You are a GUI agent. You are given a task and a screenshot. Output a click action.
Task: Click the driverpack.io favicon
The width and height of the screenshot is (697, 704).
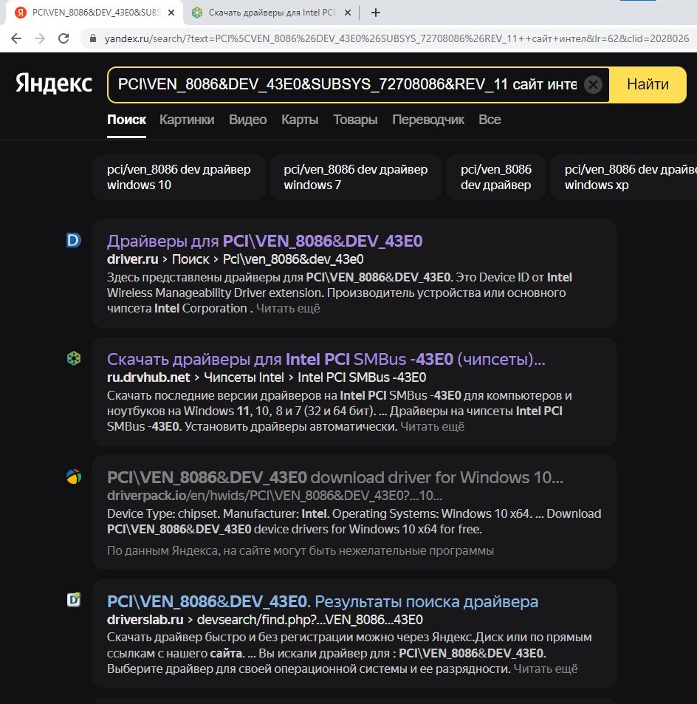tap(74, 476)
